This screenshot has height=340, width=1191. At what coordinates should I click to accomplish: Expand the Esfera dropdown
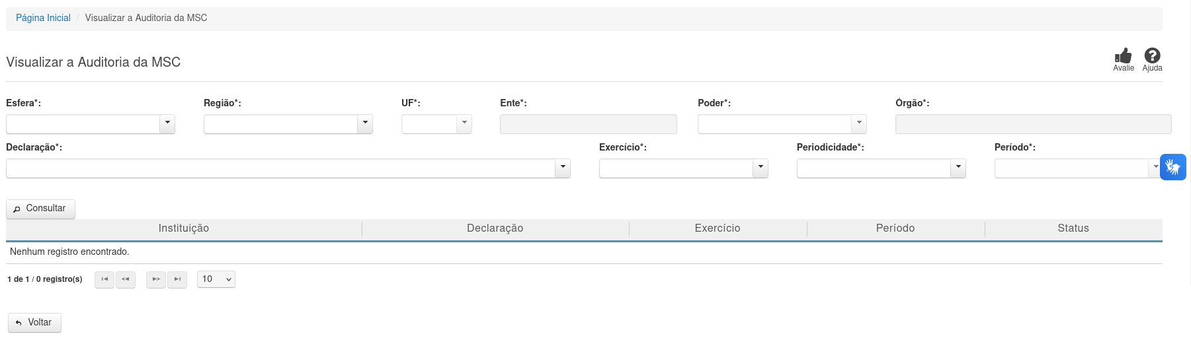click(x=167, y=124)
